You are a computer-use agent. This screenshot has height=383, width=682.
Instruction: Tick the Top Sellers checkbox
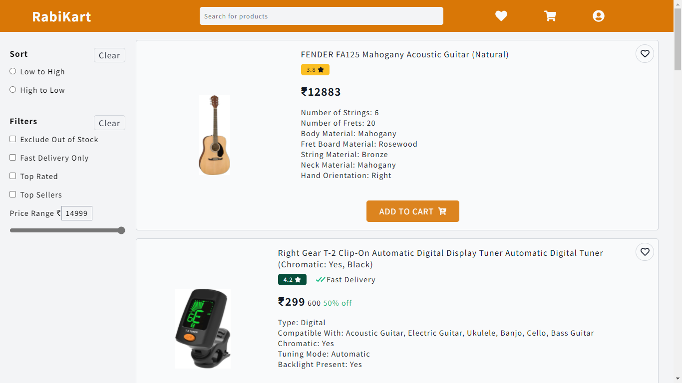click(x=13, y=194)
